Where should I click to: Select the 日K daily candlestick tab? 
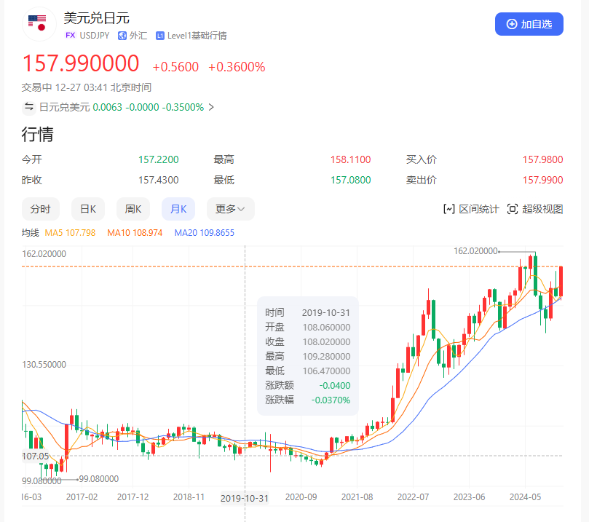(88, 209)
